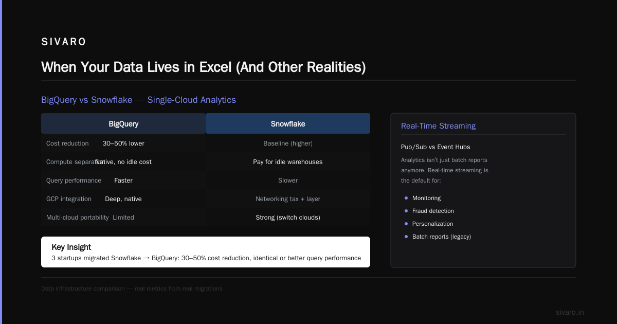Click the Pub/Sub vs Event Hubs subheading
Image resolution: width=617 pixels, height=324 pixels.
click(x=435, y=147)
